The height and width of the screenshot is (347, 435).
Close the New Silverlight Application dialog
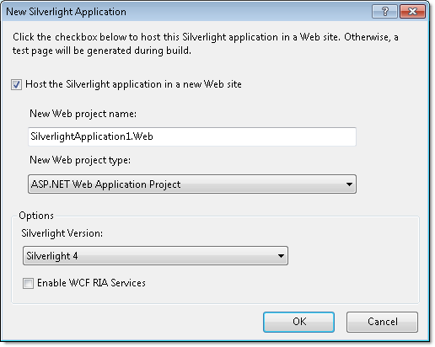(412, 12)
